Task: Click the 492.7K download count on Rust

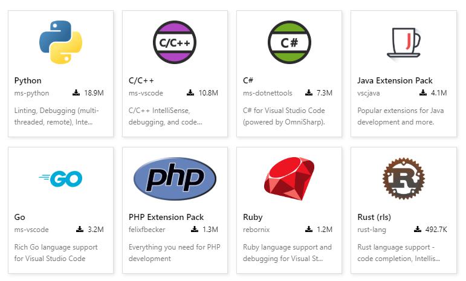Action: pos(435,230)
